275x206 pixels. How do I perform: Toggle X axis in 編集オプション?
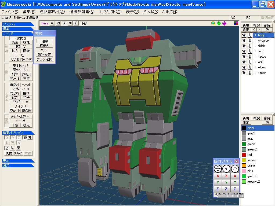click(7, 138)
